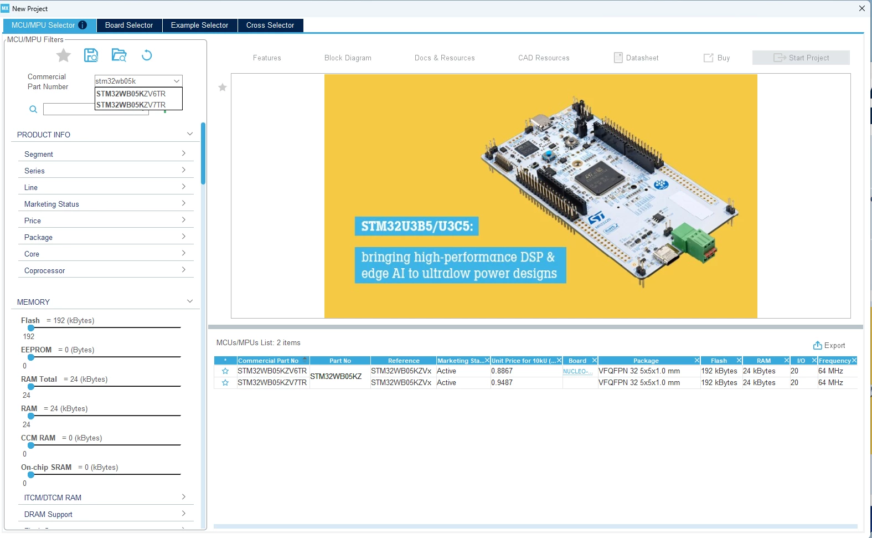
Task: Star the STM32WB05KZV6TR row
Action: click(225, 371)
